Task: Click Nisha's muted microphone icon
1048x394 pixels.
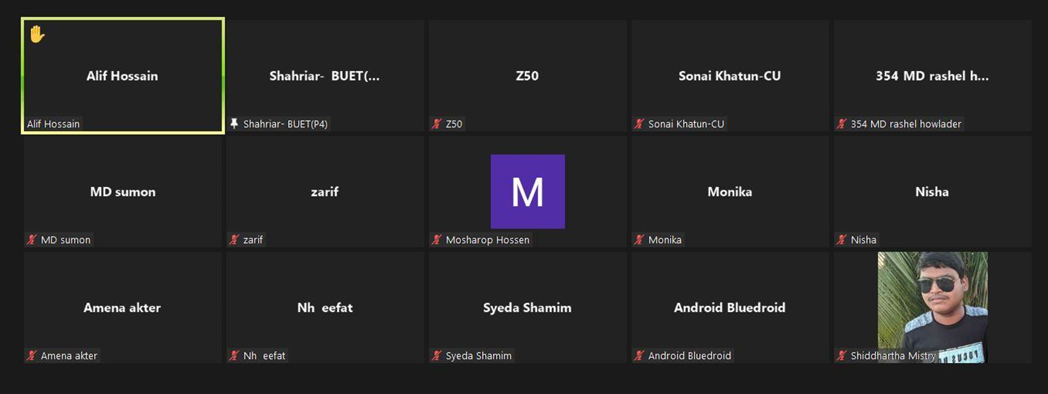Action: click(842, 239)
